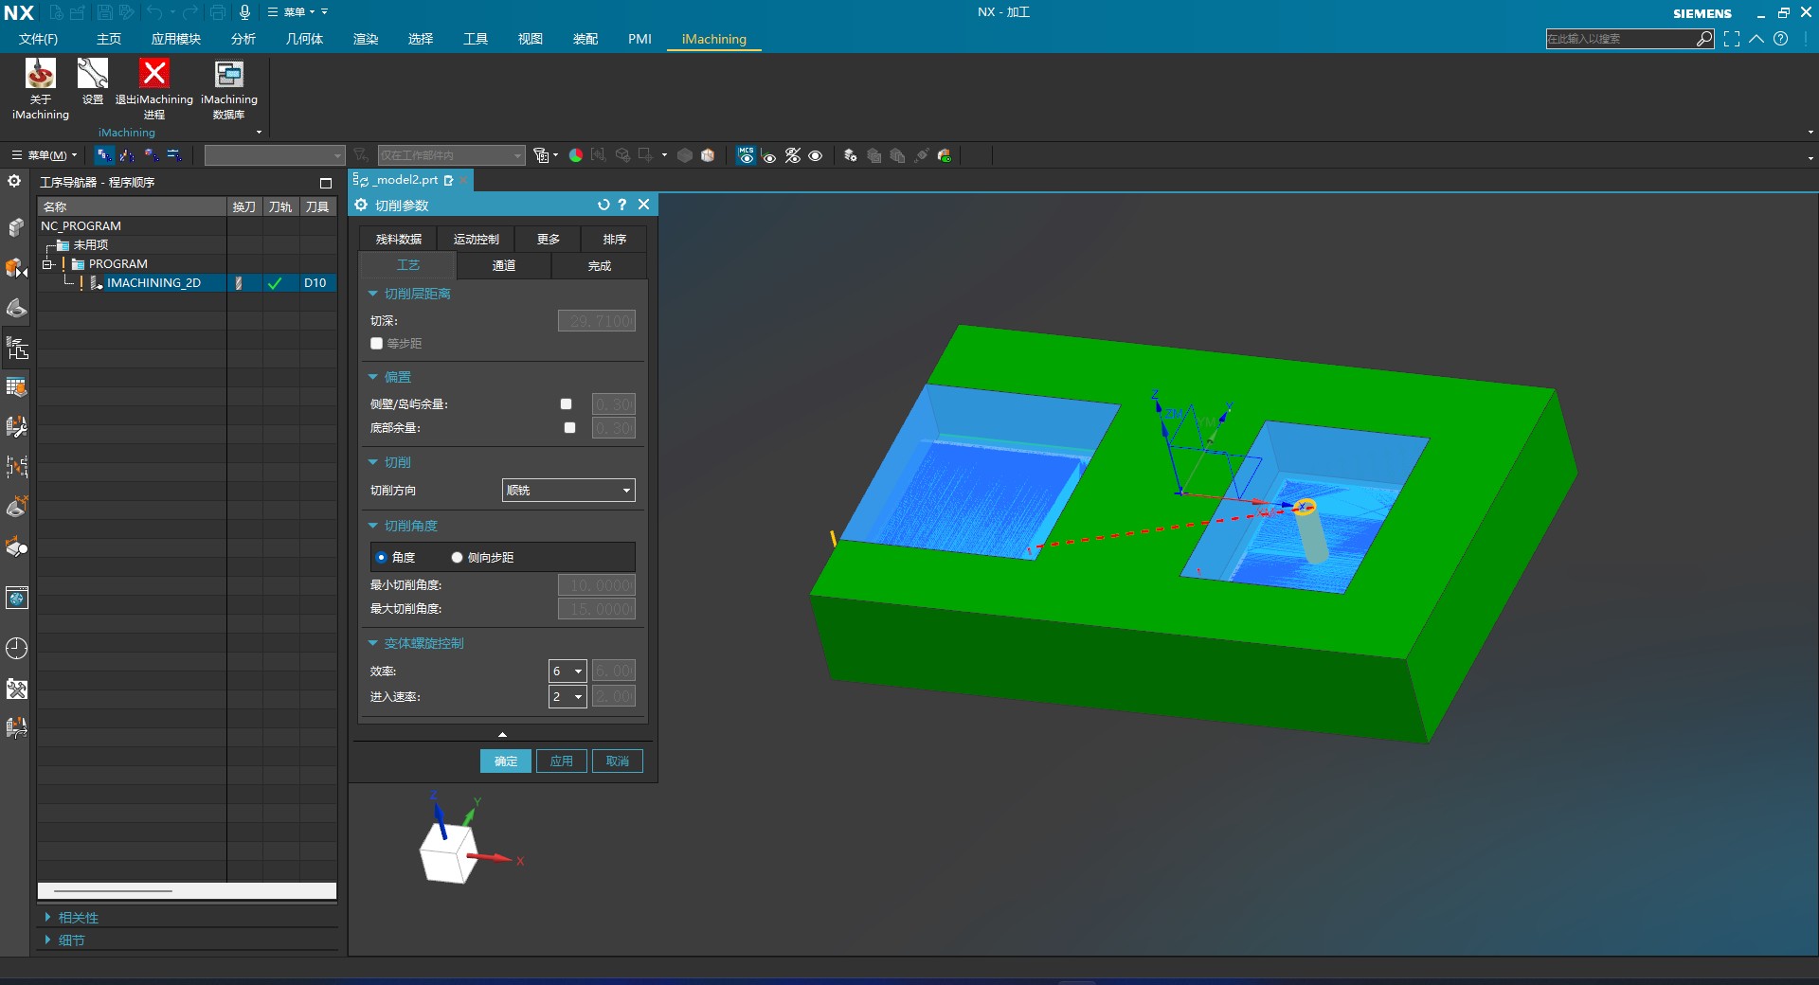This screenshot has height=985, width=1819.
Task: Select machine tool view icon in toolbar
Action: (x=127, y=155)
